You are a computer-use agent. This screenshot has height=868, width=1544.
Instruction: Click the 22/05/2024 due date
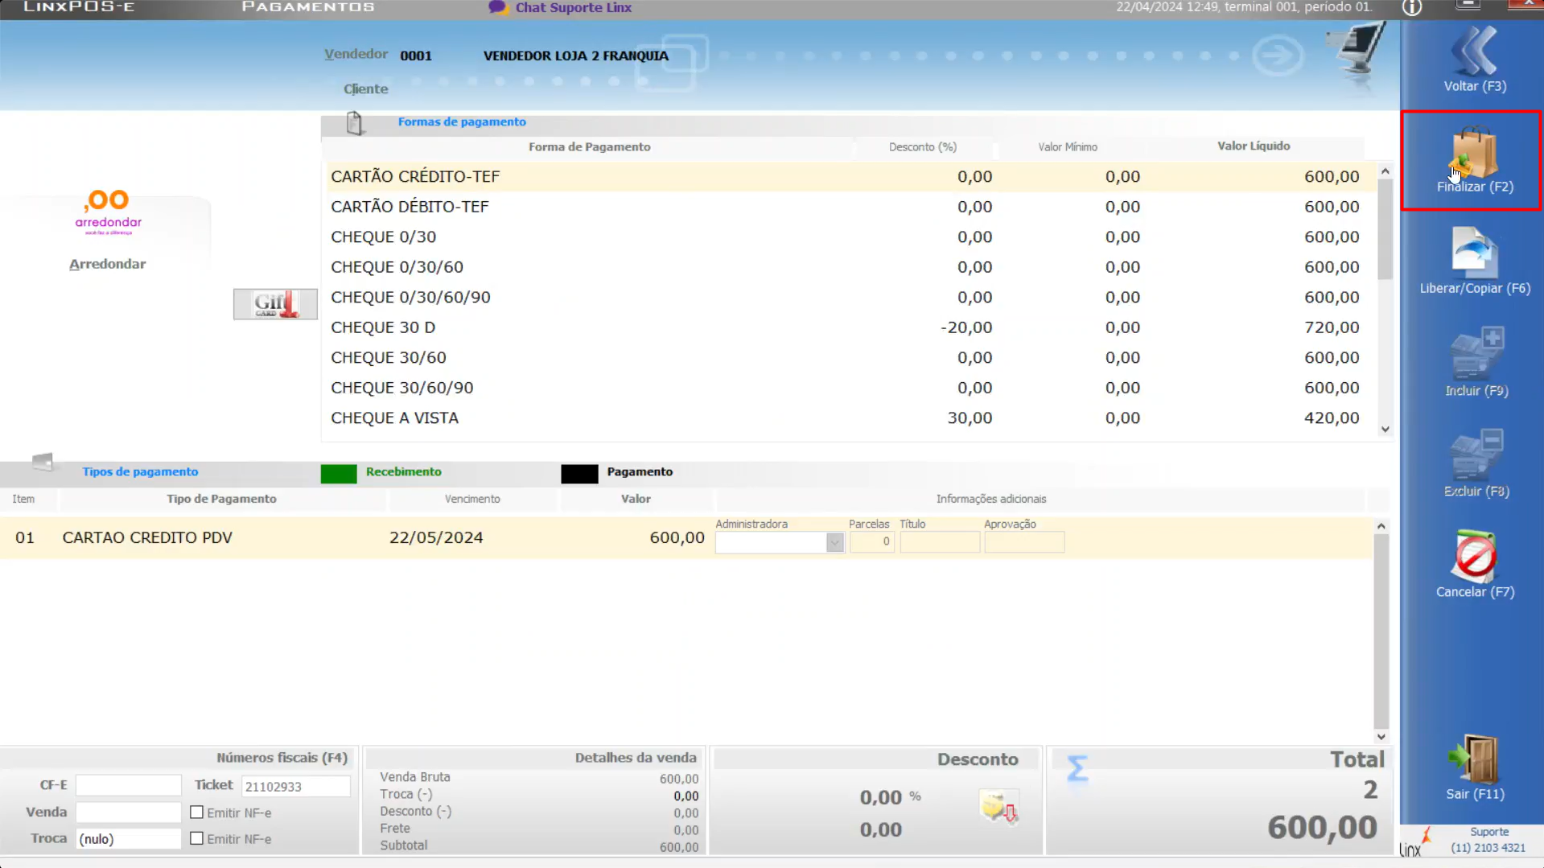point(436,537)
